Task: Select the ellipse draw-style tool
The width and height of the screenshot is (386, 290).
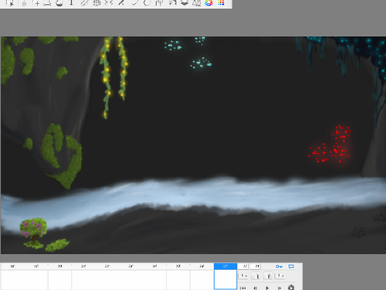Action: pyautogui.click(x=146, y=2)
